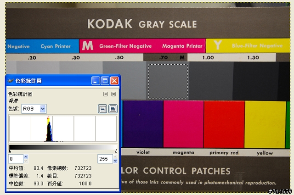Click the white right range triangle marker

(x=116, y=151)
